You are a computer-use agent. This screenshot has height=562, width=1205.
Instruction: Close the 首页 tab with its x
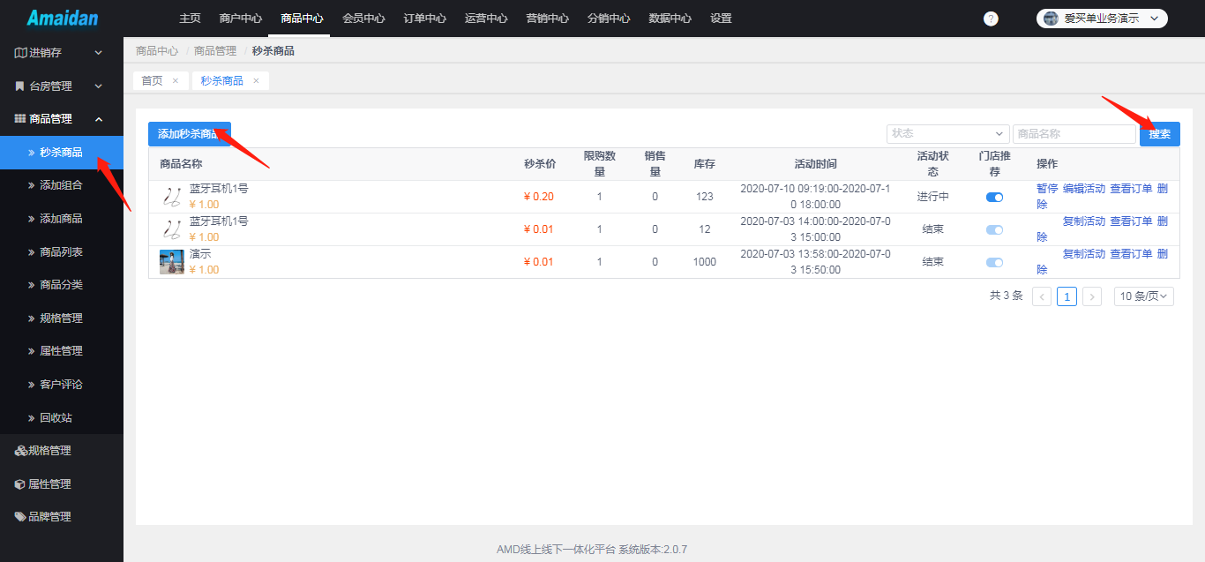pyautogui.click(x=175, y=80)
